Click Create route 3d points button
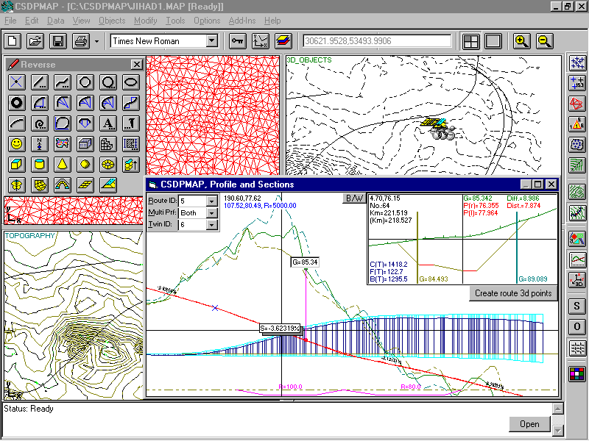Image resolution: width=589 pixels, height=441 pixels. (x=513, y=293)
